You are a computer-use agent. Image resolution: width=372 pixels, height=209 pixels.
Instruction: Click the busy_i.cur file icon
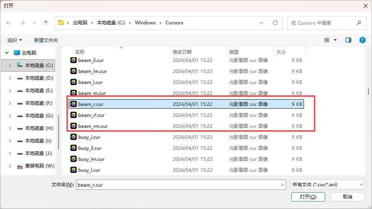click(x=74, y=137)
